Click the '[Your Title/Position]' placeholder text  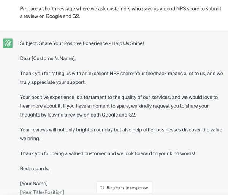point(42,192)
